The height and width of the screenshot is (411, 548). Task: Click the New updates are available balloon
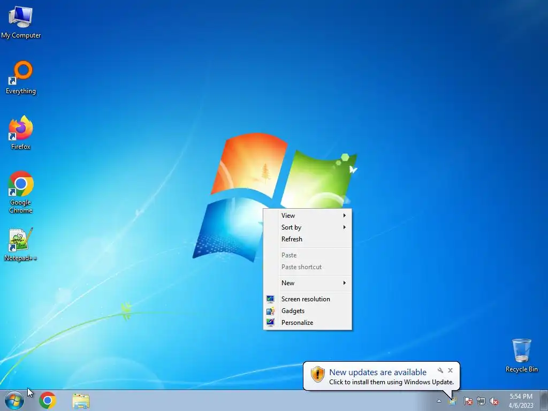(381, 376)
